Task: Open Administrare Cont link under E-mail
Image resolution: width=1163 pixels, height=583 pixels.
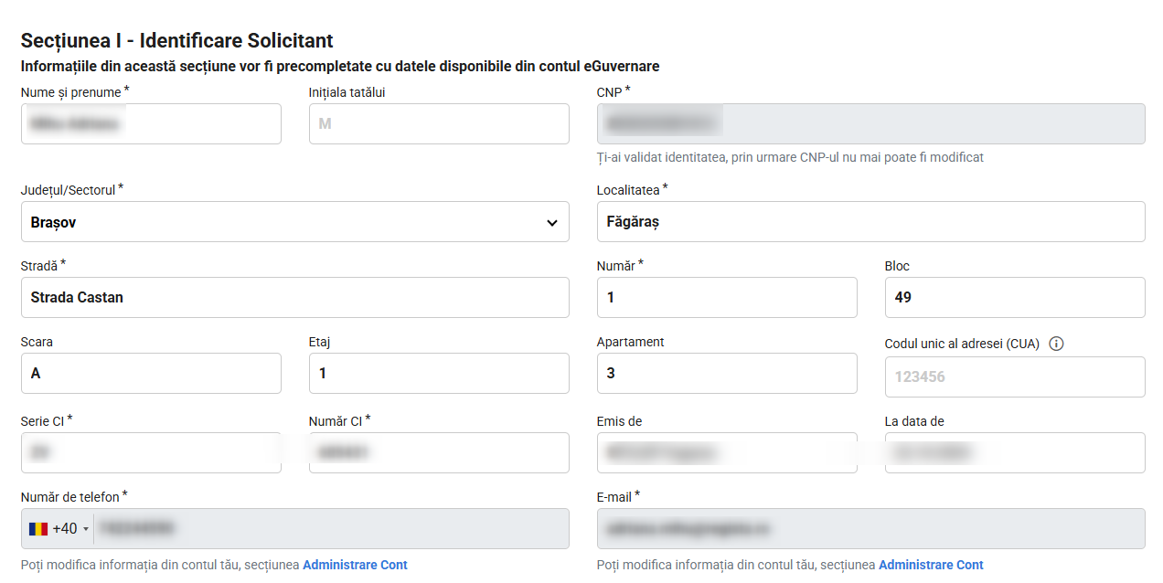Action: point(931,565)
